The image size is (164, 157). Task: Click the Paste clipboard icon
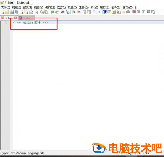coord(47,12)
